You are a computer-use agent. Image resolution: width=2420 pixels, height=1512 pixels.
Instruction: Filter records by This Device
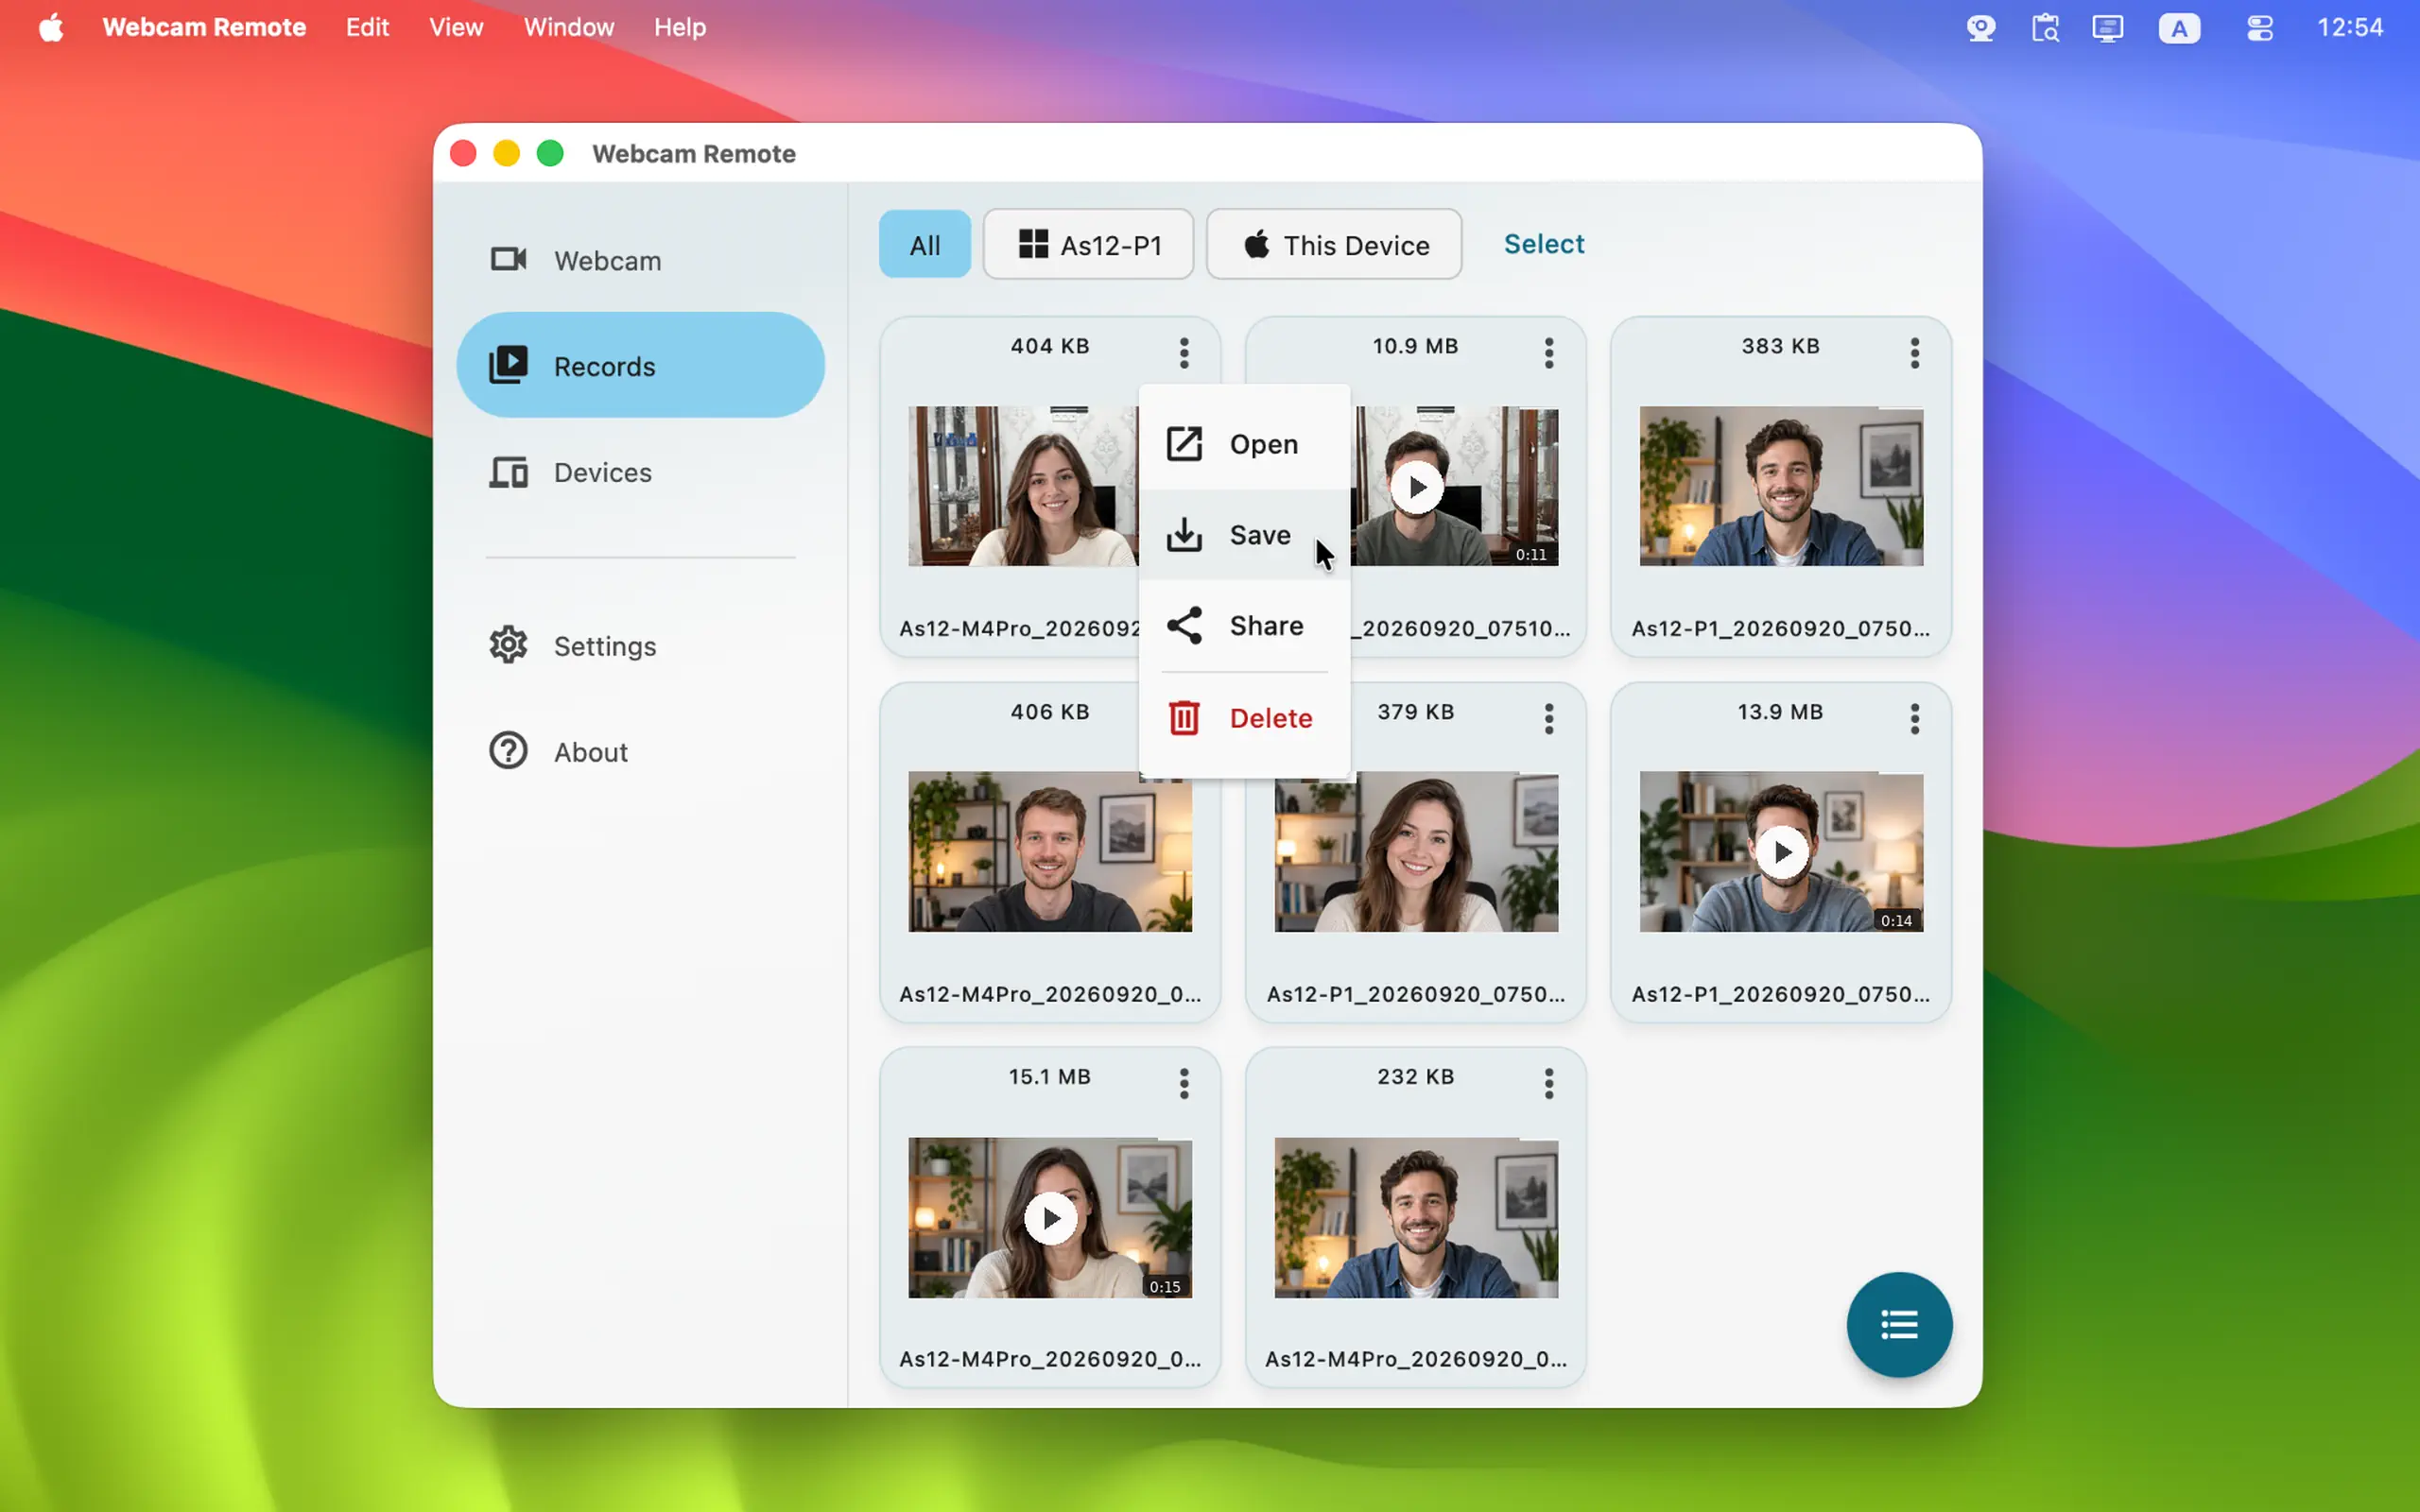tap(1334, 244)
